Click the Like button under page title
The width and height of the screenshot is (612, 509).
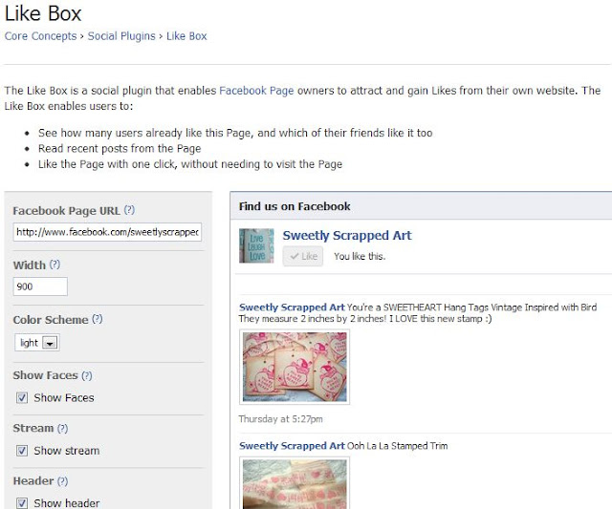(x=303, y=256)
